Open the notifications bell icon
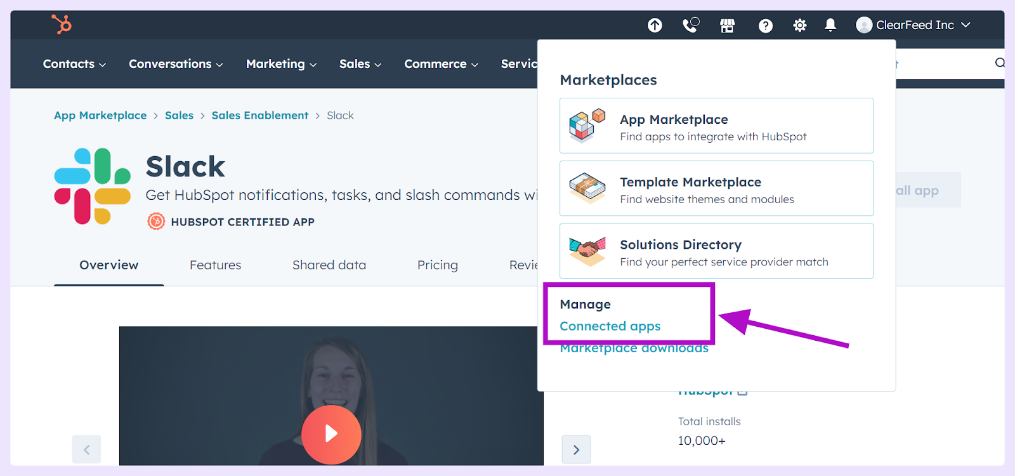The height and width of the screenshot is (476, 1015). point(830,25)
